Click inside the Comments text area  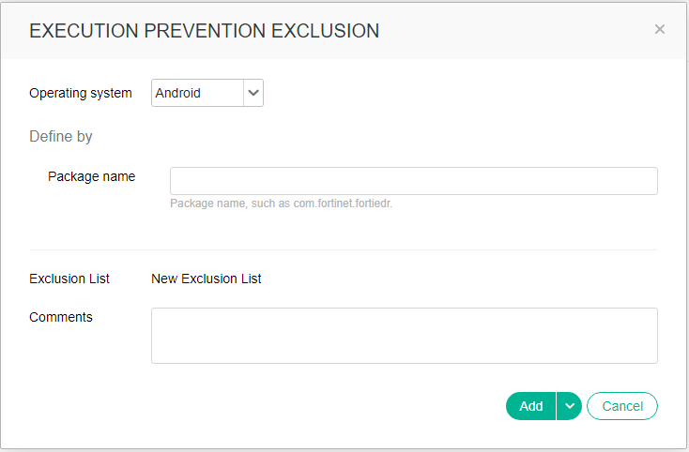[x=404, y=335]
